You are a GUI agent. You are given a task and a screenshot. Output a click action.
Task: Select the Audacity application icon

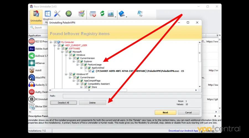point(32,85)
